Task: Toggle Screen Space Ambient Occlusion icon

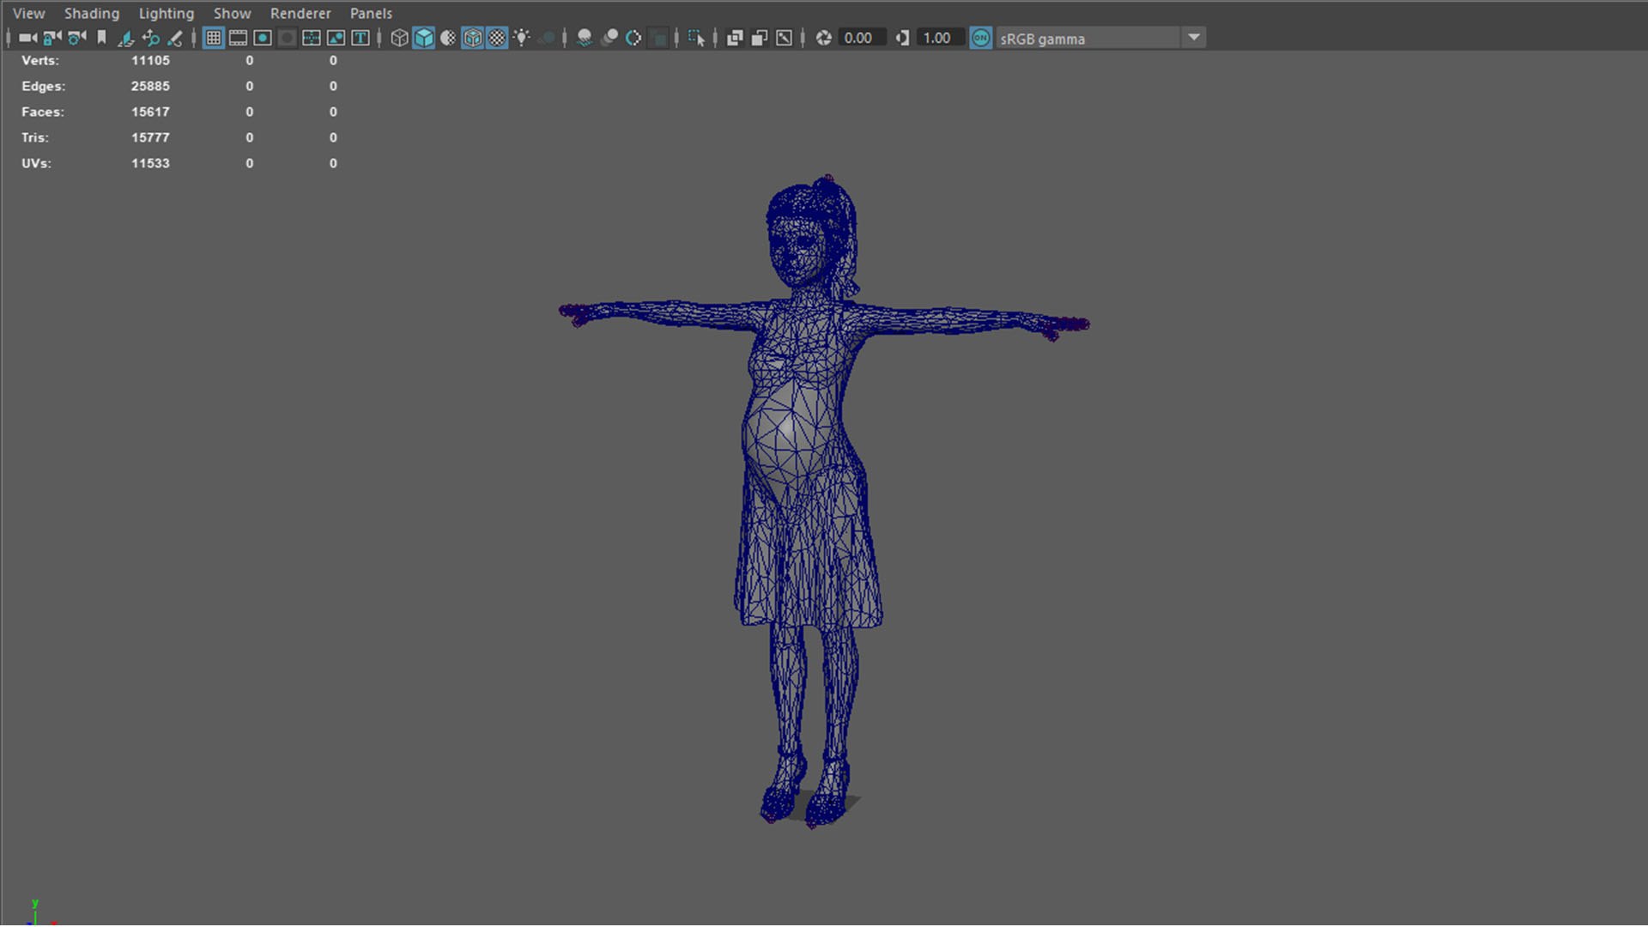Action: pos(585,38)
